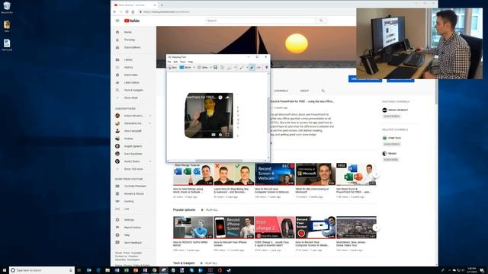This screenshot has width=488, height=274.
Task: Play all Tech & Gadgets videos
Action: (209, 263)
